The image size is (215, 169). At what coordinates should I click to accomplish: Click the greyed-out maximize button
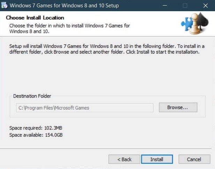coord(185,6)
